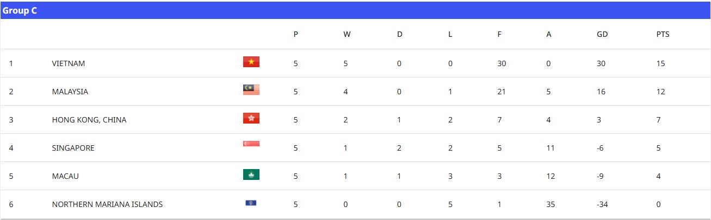Click the GD column header
This screenshot has height=220, width=711.
point(602,34)
